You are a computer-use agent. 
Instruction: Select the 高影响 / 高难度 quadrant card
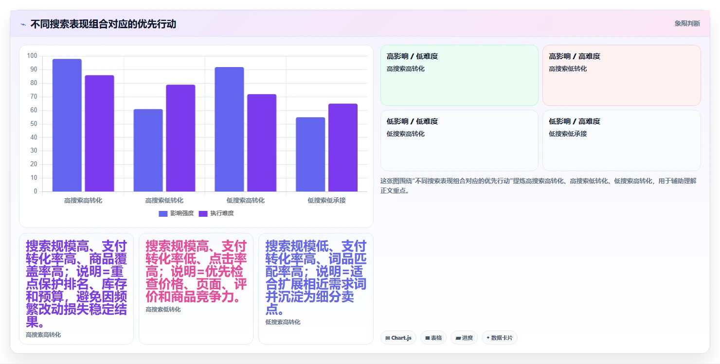(622, 75)
